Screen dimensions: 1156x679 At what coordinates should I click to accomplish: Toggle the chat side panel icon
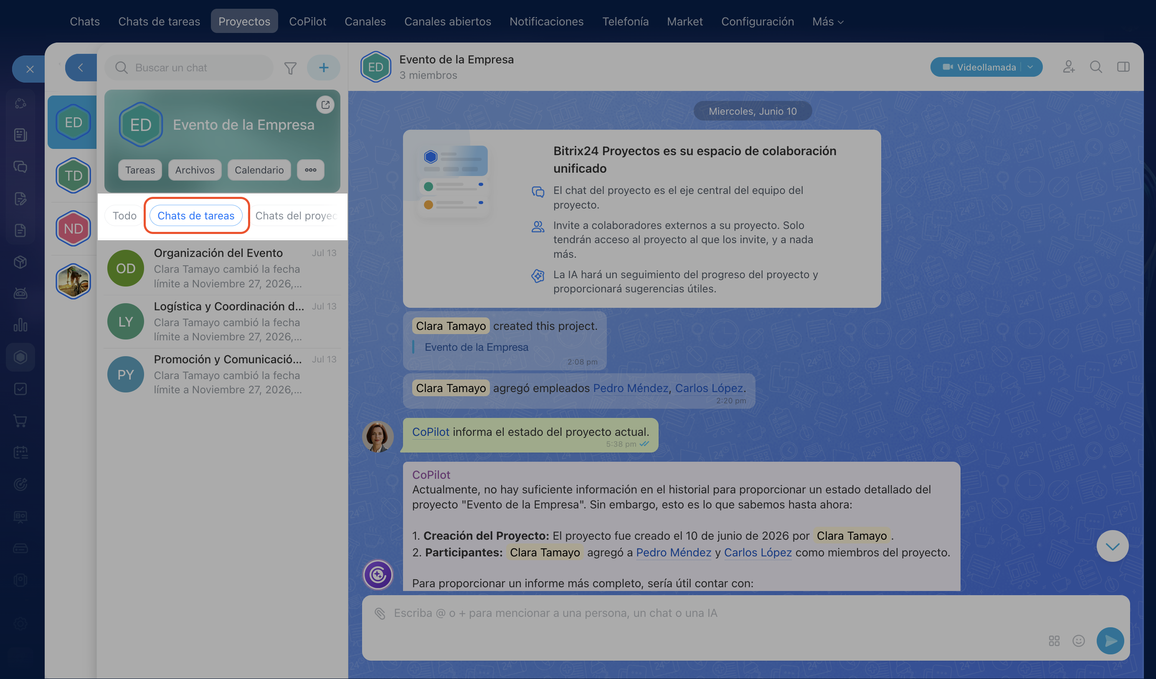click(x=1123, y=67)
